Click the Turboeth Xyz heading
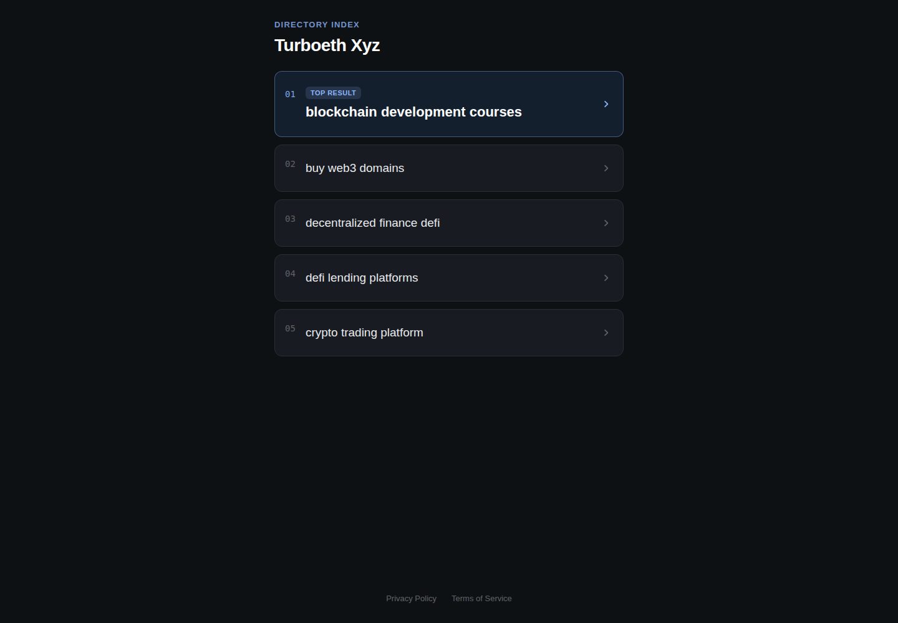 (x=327, y=45)
